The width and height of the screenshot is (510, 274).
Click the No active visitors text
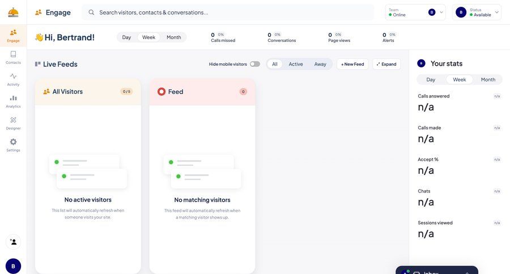88,200
